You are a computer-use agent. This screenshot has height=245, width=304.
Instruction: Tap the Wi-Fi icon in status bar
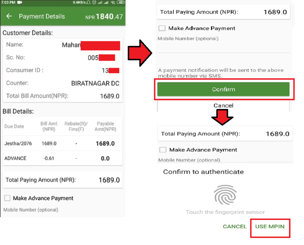pyautogui.click(x=113, y=2)
